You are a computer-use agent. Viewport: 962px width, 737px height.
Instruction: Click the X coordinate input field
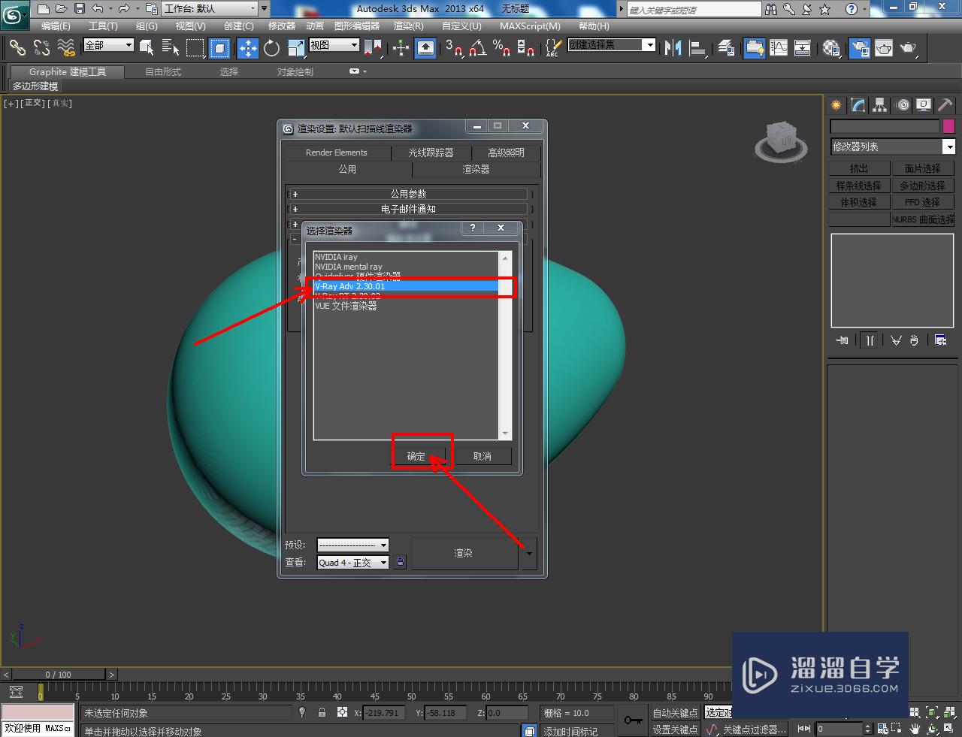tap(385, 712)
